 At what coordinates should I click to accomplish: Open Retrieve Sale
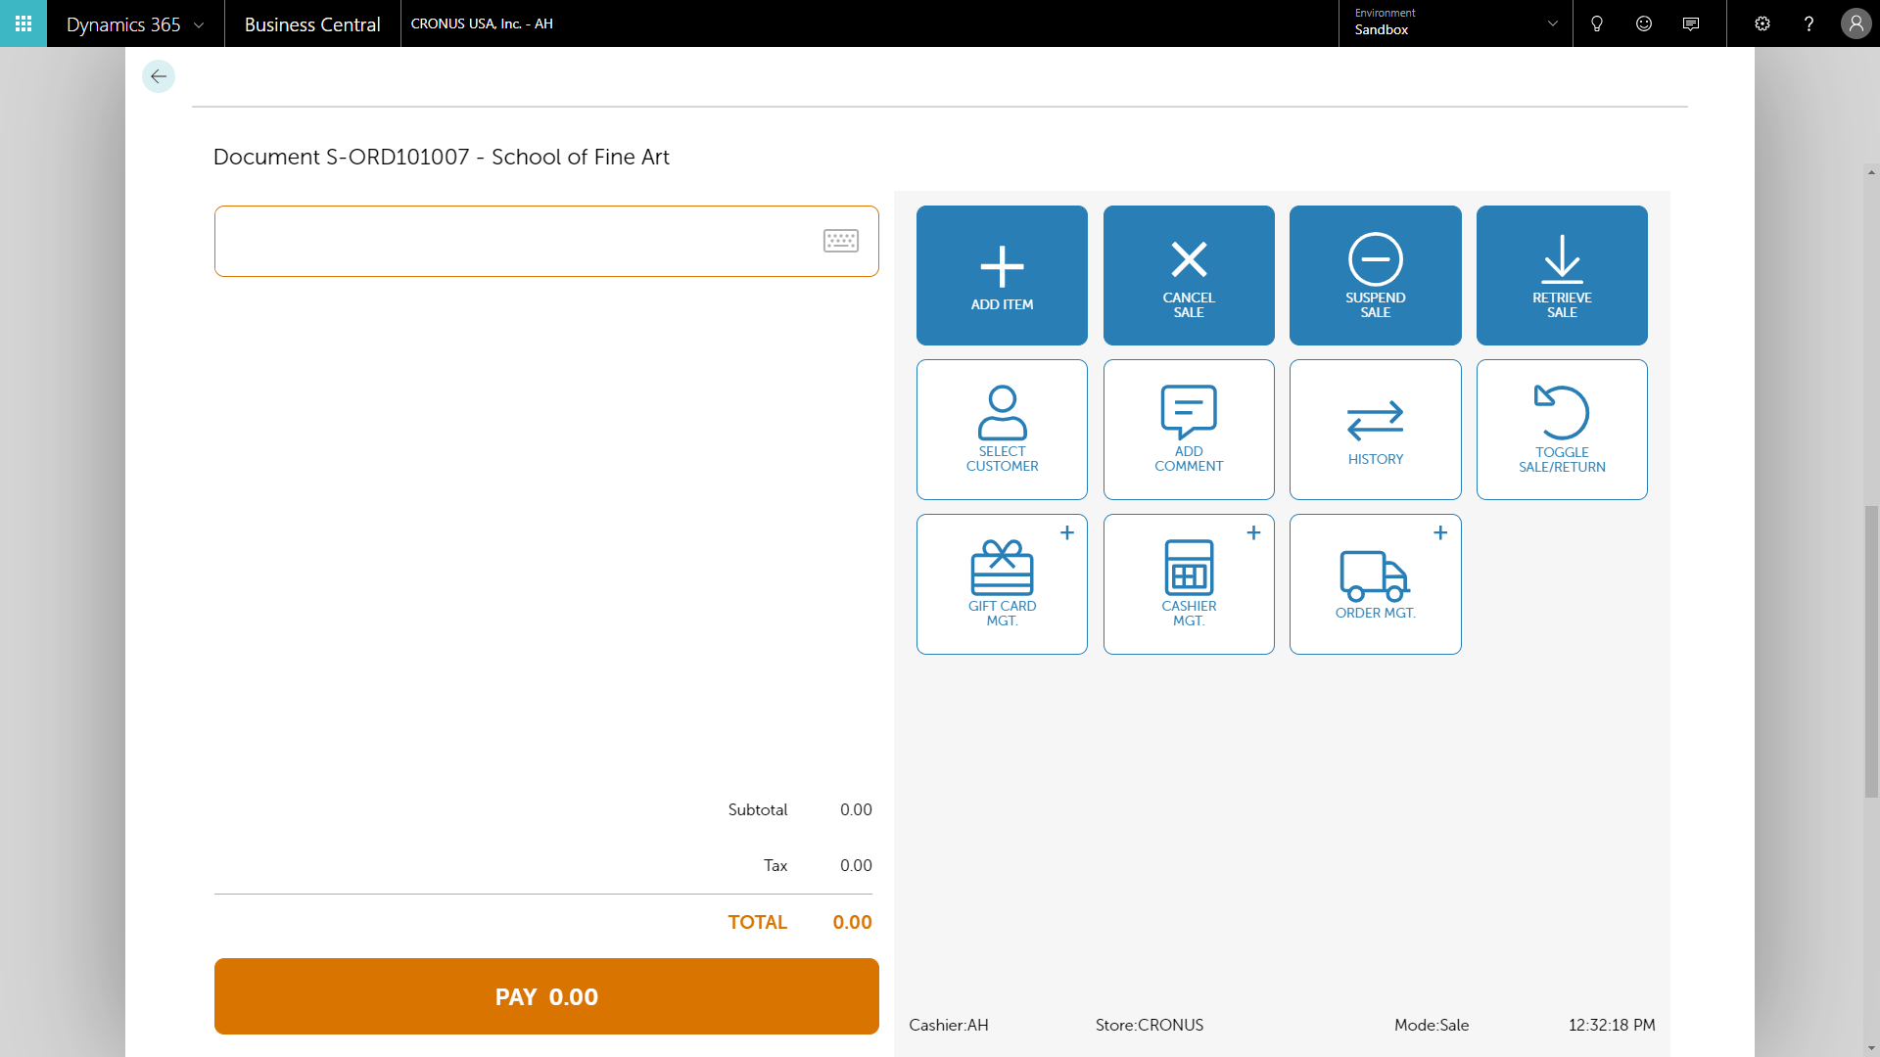coord(1561,275)
